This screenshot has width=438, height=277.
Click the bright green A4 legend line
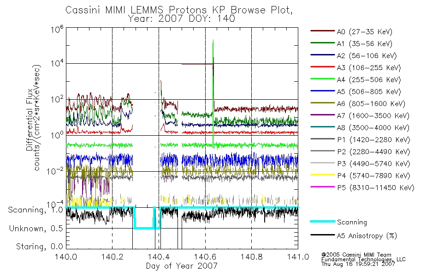click(322, 79)
